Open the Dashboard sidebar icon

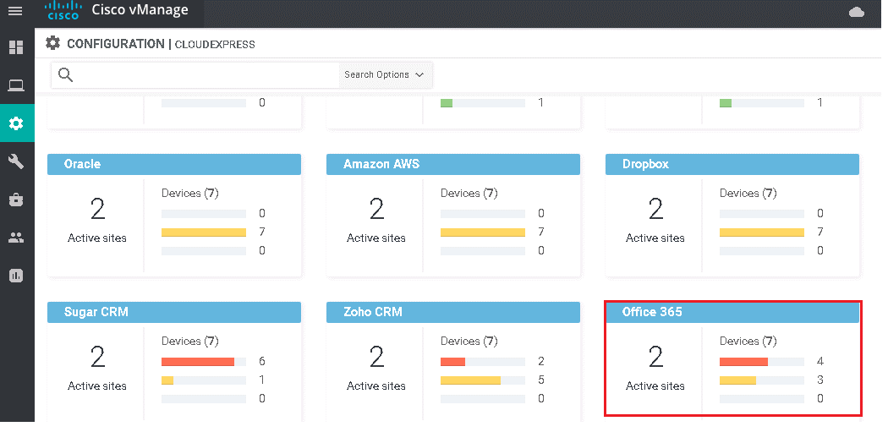click(x=16, y=47)
